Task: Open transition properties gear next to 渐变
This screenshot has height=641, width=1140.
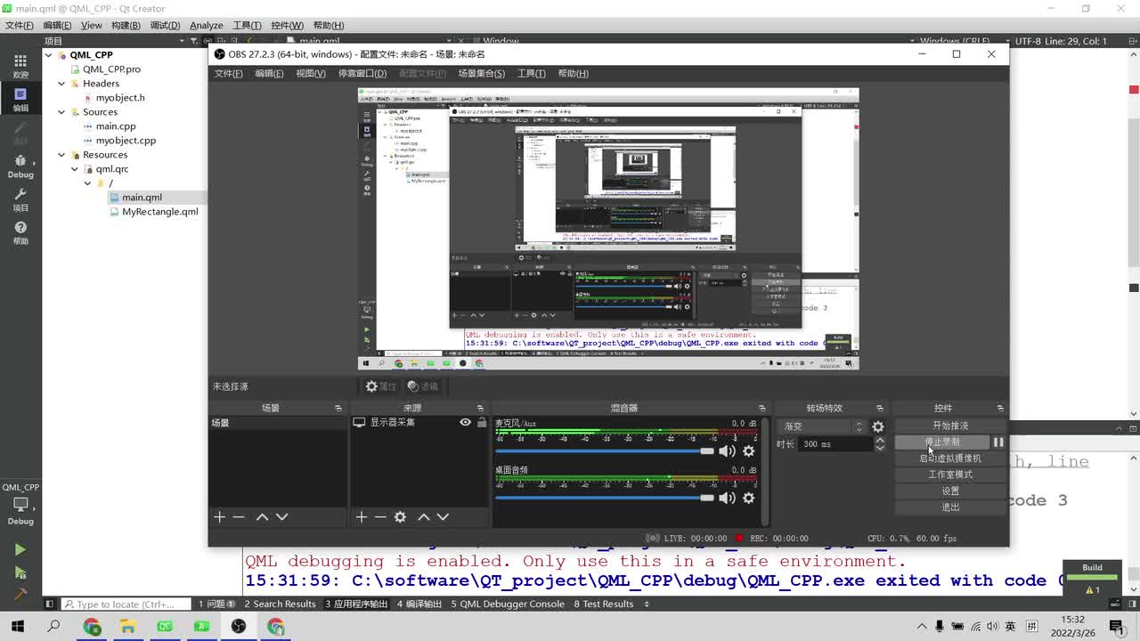Action: click(x=878, y=427)
